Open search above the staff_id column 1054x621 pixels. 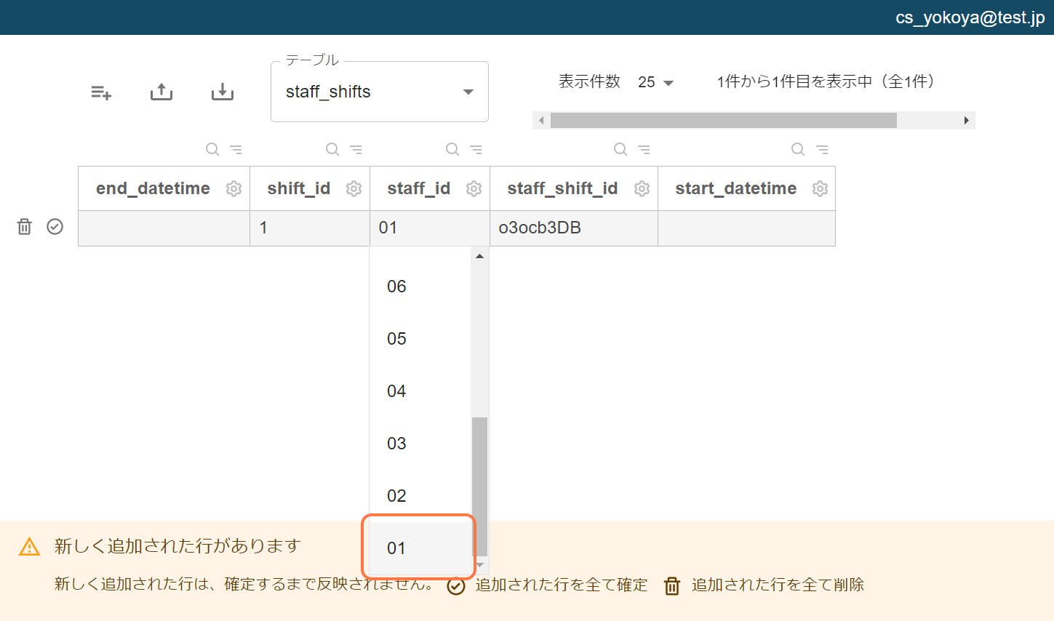point(452,149)
